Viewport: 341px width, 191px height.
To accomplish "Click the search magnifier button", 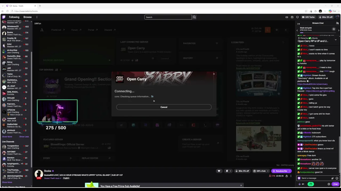I will click(194, 17).
